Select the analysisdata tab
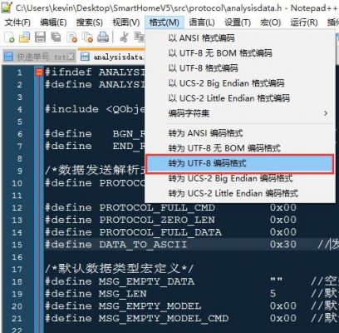This screenshot has width=339, height=333. click(x=112, y=57)
